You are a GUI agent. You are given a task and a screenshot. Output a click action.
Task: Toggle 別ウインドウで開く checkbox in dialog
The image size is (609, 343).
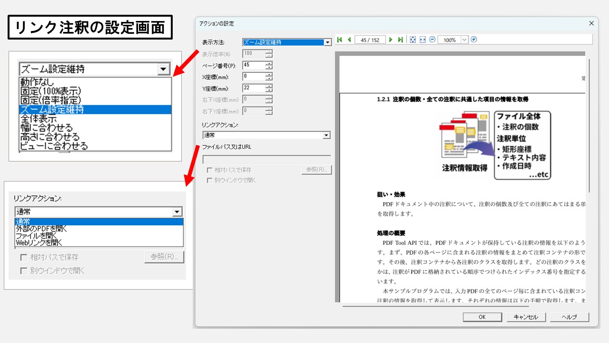pyautogui.click(x=209, y=181)
